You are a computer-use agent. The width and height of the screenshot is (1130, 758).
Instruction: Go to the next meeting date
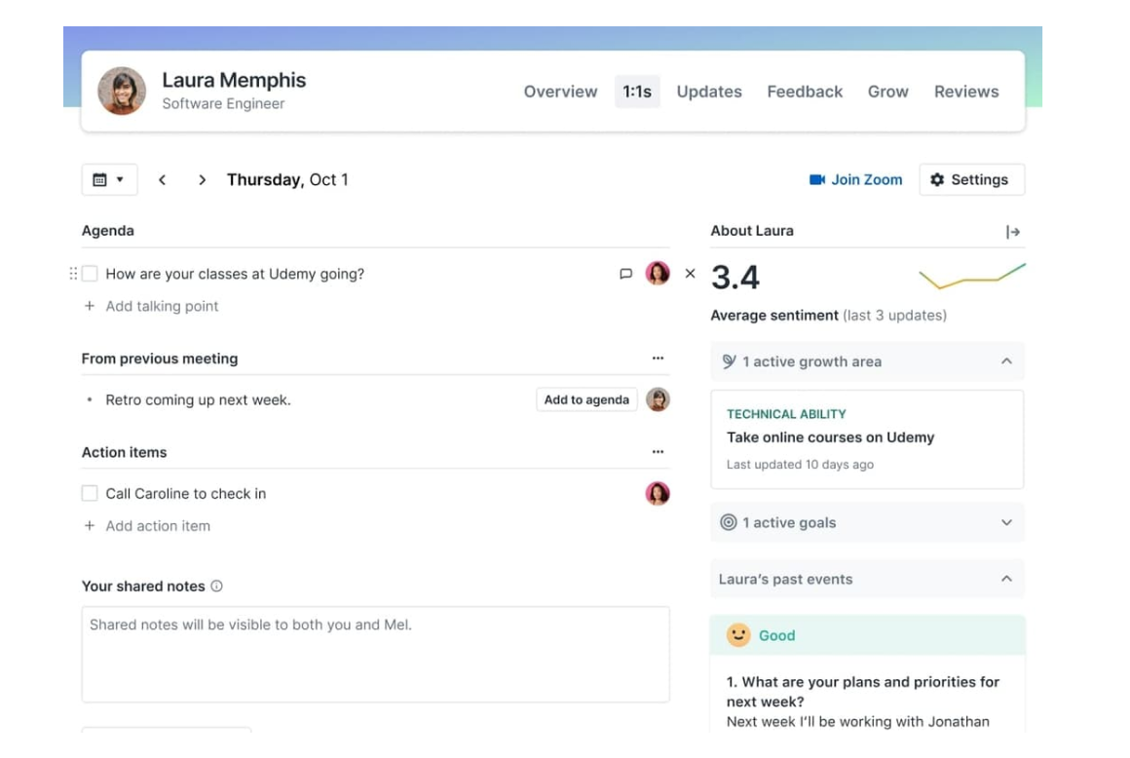click(202, 180)
